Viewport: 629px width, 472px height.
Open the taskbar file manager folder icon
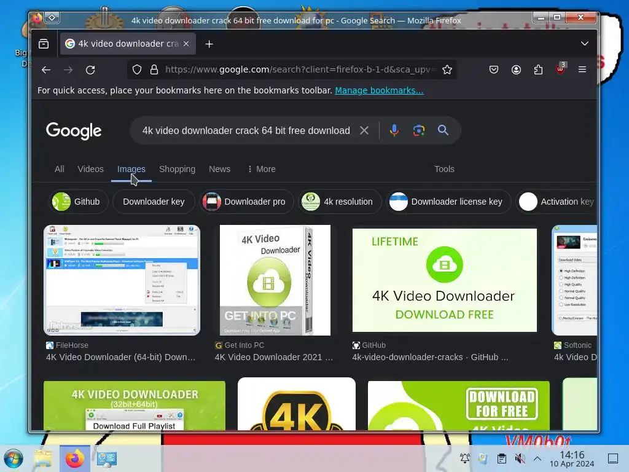pyautogui.click(x=43, y=458)
